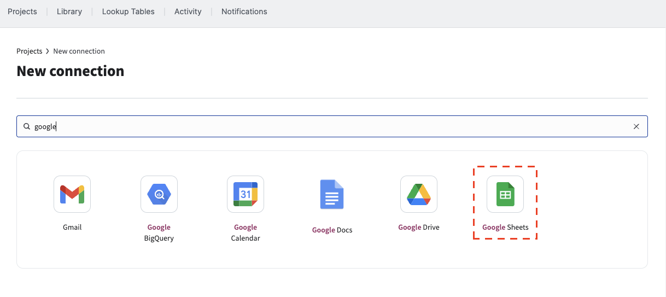Go to the Lookup Tables tab

128,11
